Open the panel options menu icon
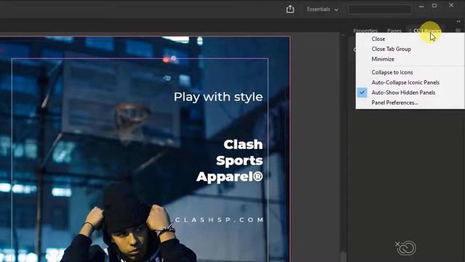 (x=458, y=31)
